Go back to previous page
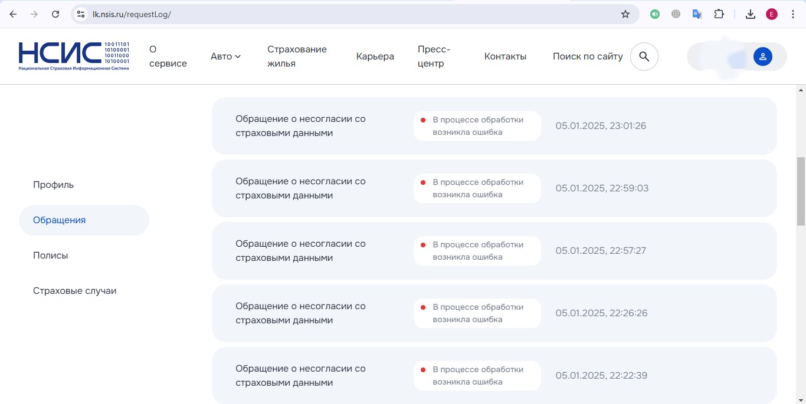Viewport: 806px width, 404px height. 13,14
